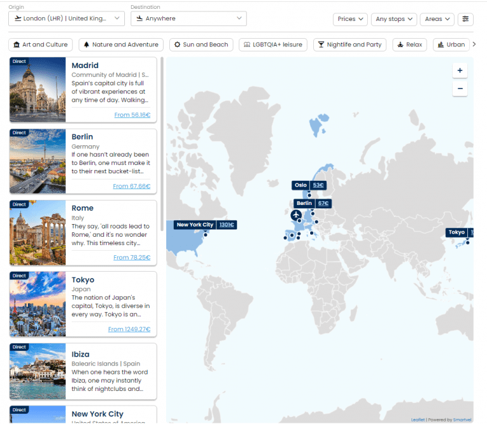Toggle the Art and Culture filter
The image size is (487, 424).
pyautogui.click(x=40, y=45)
